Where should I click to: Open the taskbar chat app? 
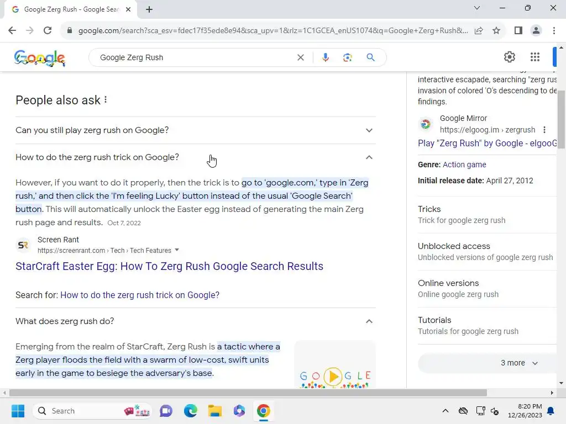click(x=166, y=411)
